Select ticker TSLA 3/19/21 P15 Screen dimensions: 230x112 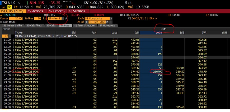point(27,54)
